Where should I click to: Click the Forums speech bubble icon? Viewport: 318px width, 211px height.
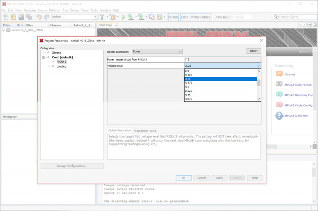(x=279, y=74)
